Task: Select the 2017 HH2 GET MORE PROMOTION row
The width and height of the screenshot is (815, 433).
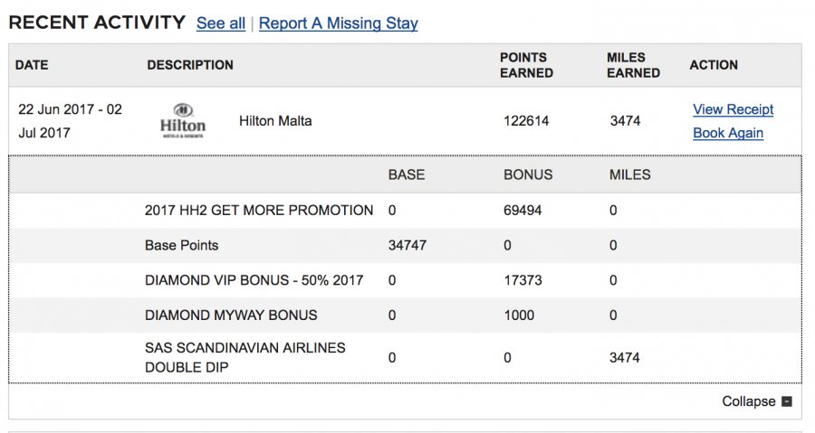Action: 259,211
